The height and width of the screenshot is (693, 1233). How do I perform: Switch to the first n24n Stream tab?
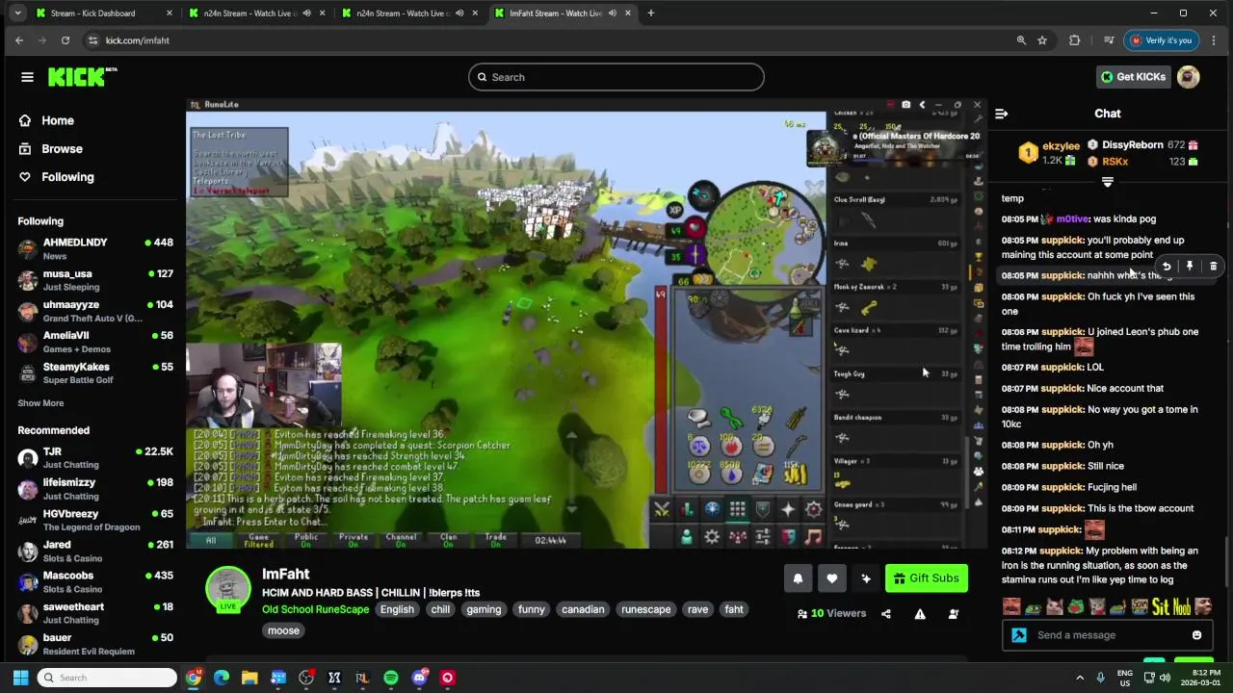256,13
